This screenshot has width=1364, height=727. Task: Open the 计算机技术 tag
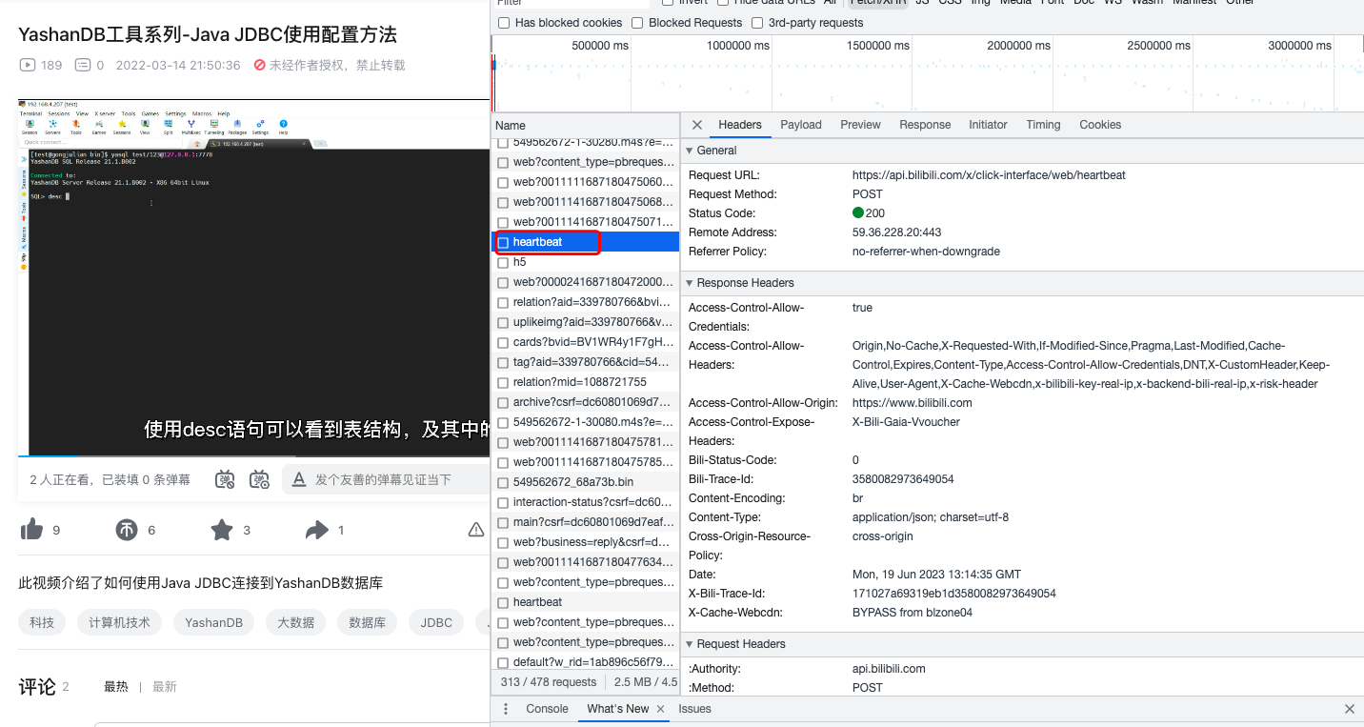(x=120, y=623)
